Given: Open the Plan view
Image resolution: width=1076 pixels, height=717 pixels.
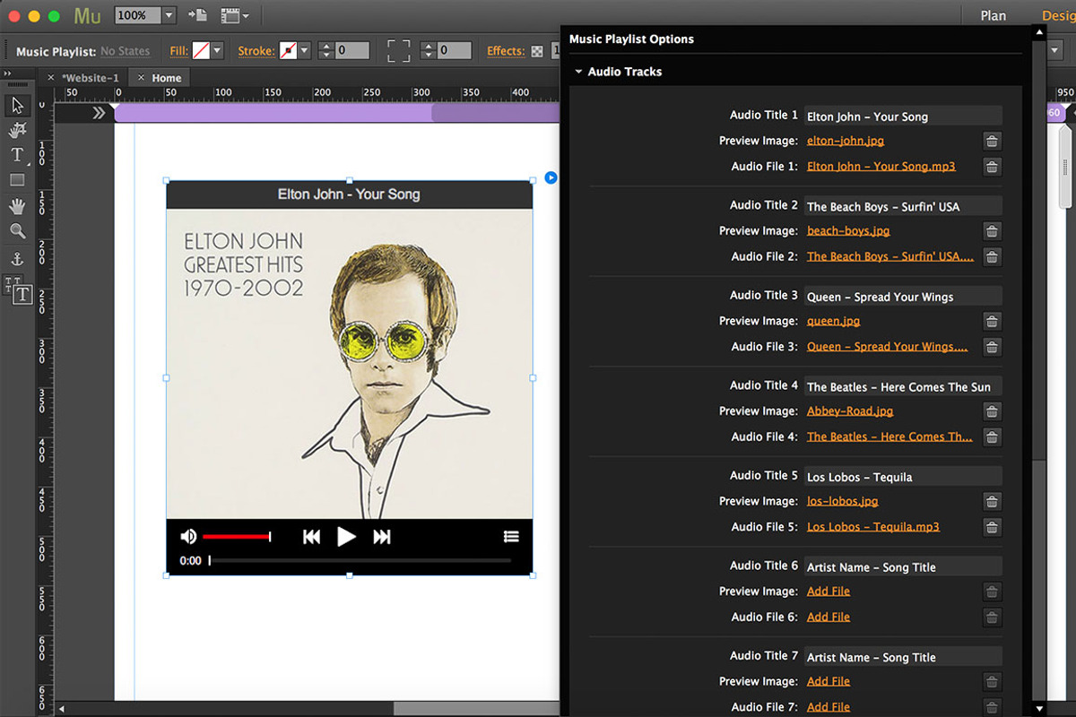Looking at the screenshot, I should coord(993,15).
